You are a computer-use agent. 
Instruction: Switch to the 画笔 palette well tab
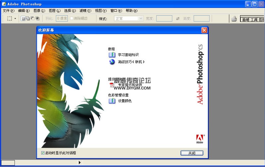245,20
